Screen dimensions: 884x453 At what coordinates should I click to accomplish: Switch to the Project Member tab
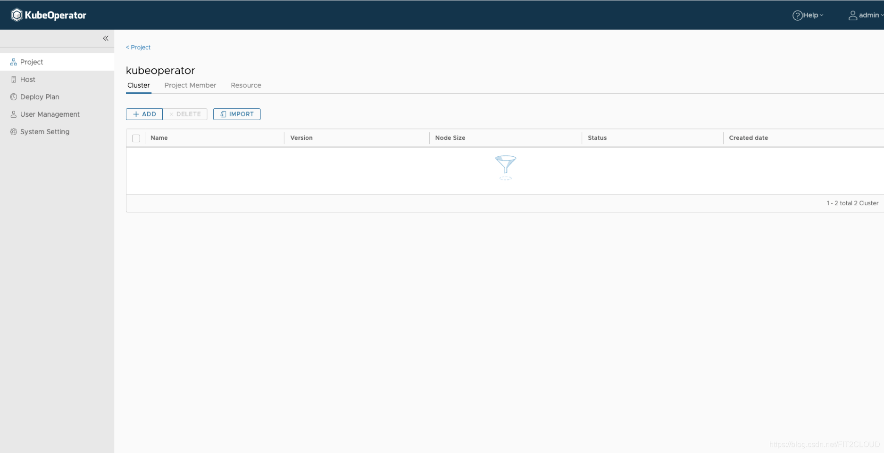190,85
